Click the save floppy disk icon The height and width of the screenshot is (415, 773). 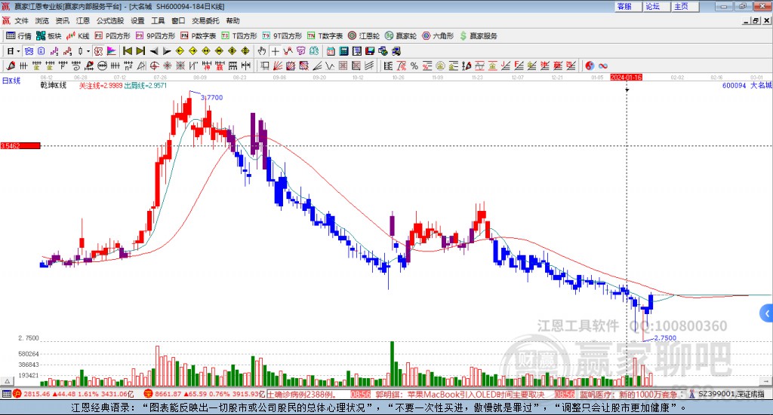[x=370, y=51]
